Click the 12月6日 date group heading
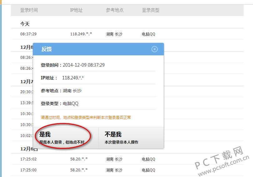The width and height of the screenshot is (253, 177). click(27, 149)
